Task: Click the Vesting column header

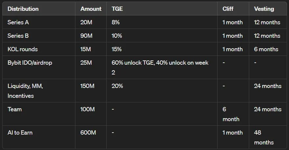Action: point(264,9)
